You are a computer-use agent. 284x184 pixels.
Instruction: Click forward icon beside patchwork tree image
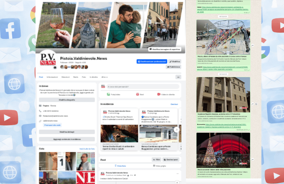tap(253, 45)
